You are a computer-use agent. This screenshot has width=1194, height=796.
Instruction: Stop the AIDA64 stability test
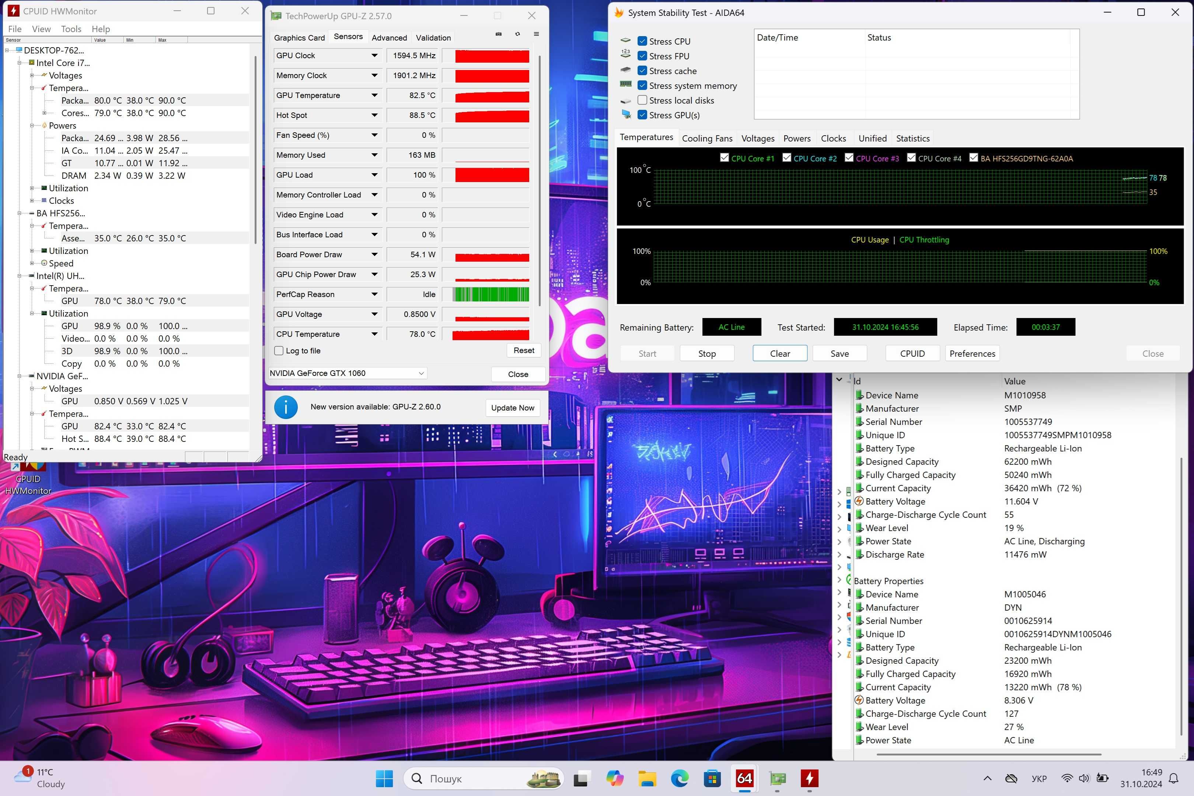[707, 353]
